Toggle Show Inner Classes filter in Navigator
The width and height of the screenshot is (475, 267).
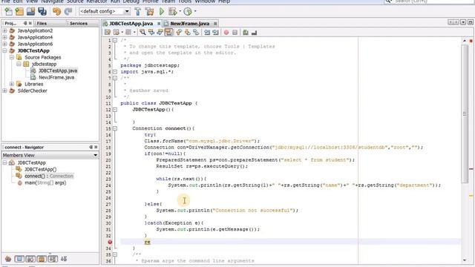[53, 259]
